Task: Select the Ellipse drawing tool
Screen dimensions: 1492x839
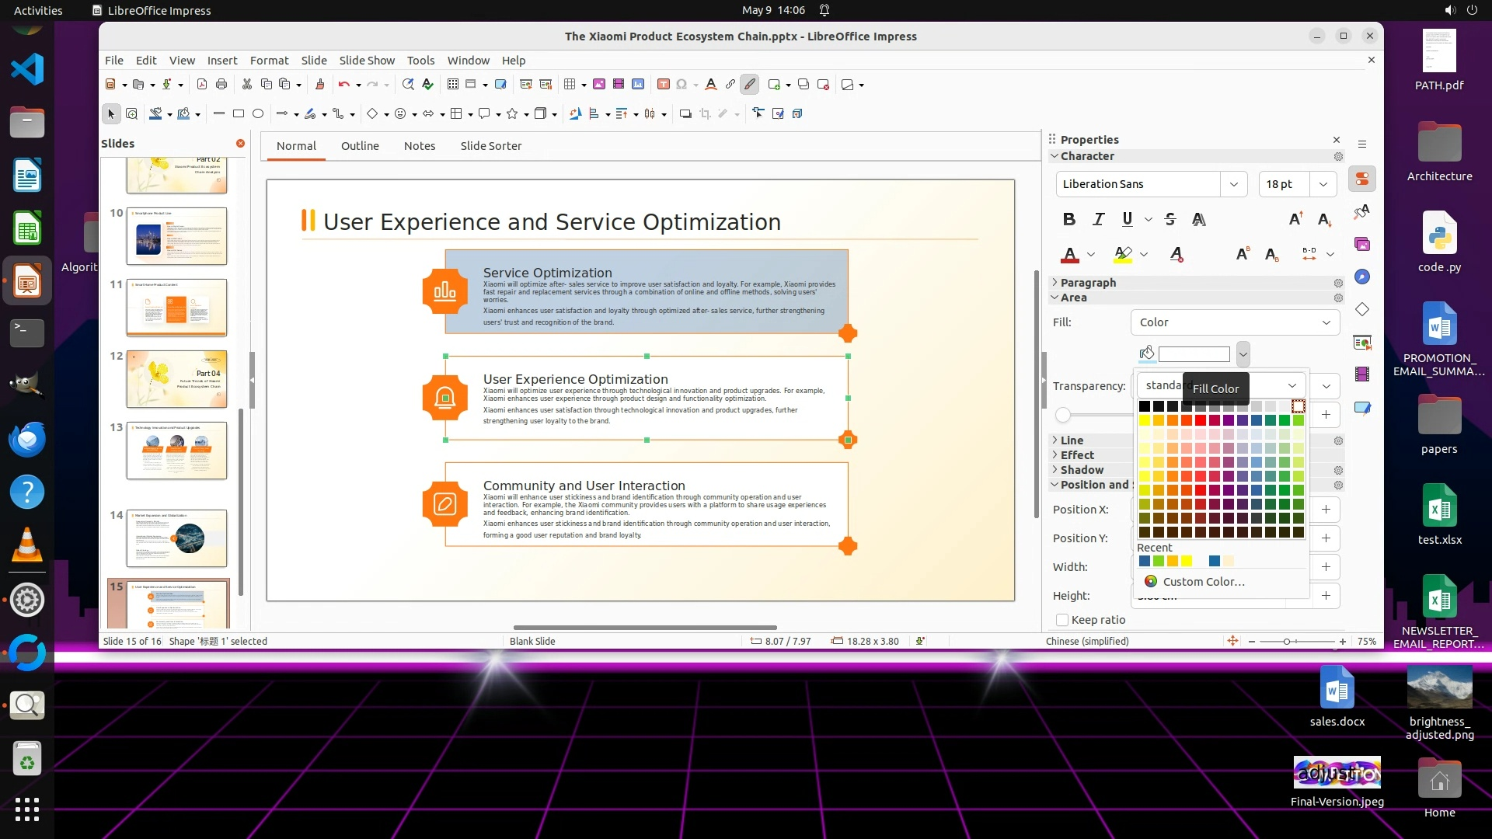Action: pos(258,113)
